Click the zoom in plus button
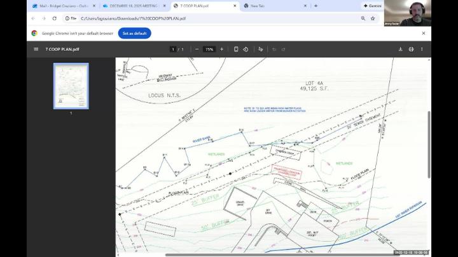 coord(221,49)
